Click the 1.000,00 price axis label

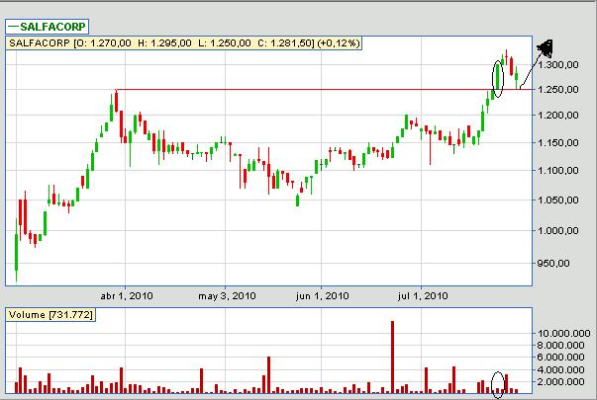557,230
